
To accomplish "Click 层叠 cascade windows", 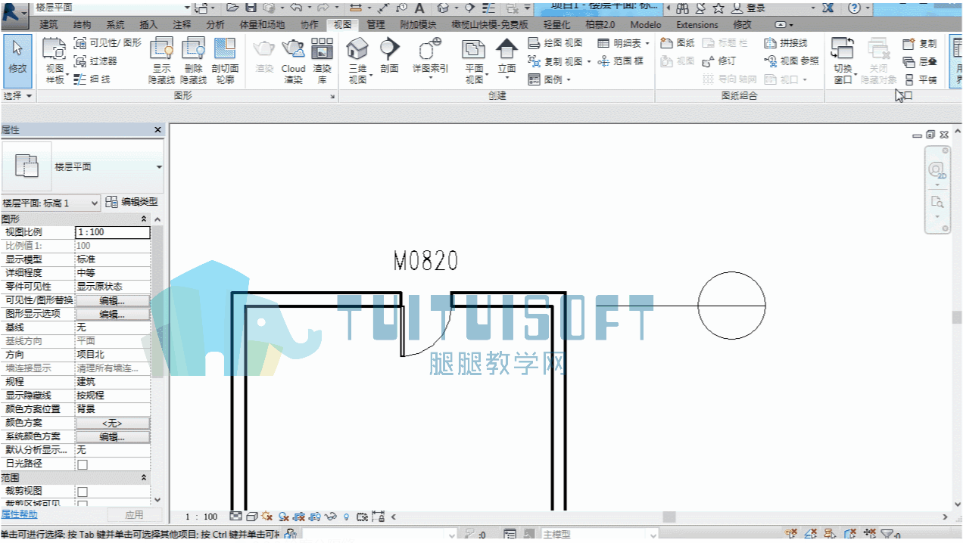I will tap(921, 61).
